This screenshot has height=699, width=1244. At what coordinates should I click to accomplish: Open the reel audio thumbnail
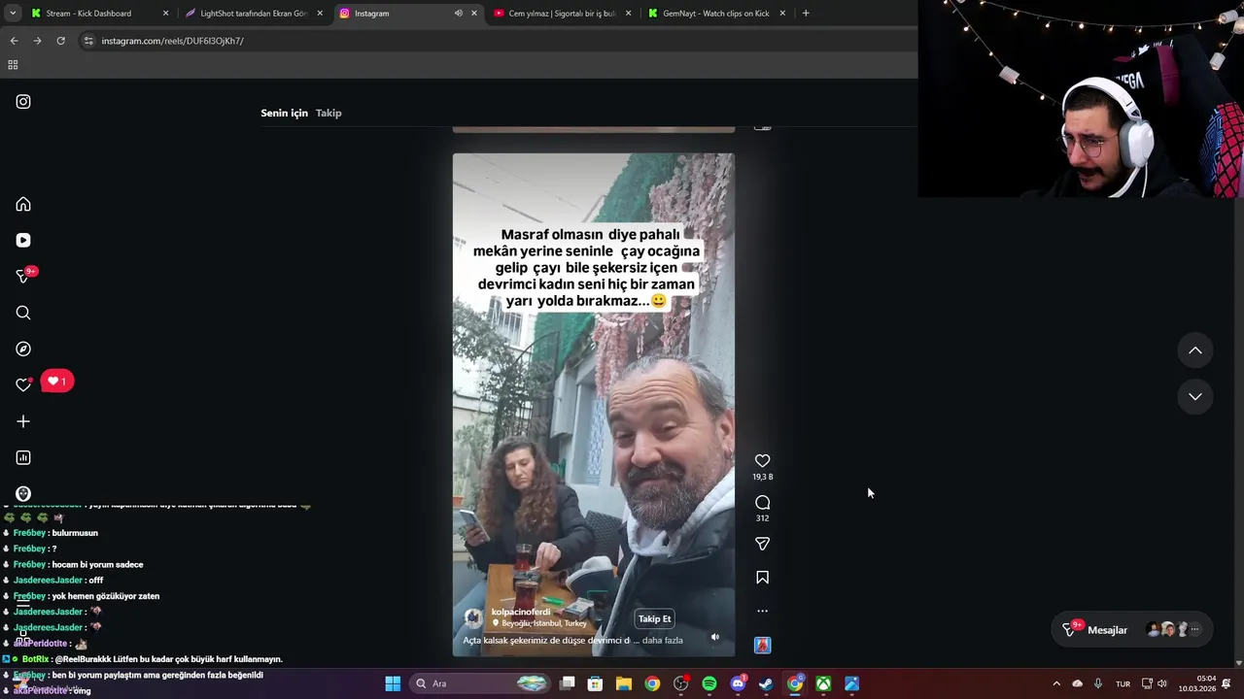tap(763, 646)
